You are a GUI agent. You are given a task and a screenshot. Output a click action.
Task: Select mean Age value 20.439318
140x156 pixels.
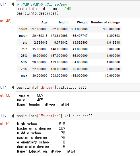40,36
